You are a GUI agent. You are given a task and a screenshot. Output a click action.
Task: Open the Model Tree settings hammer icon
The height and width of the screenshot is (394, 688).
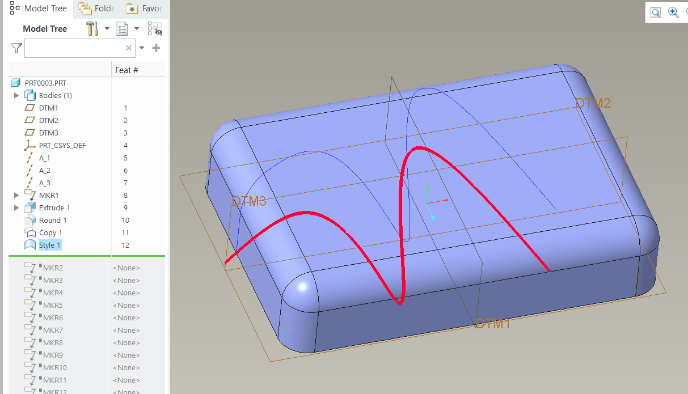pyautogui.click(x=92, y=28)
